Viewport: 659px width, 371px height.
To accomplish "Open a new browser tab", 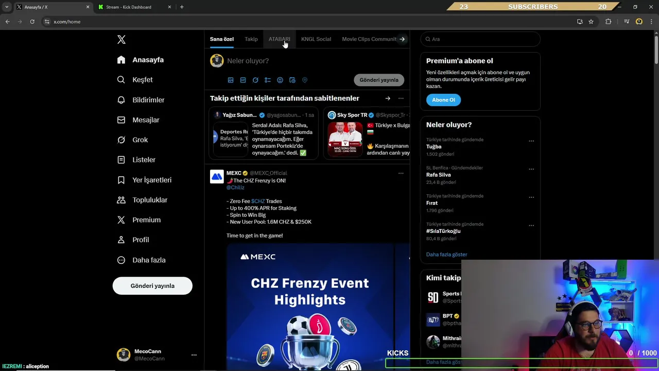I will 182,7.
